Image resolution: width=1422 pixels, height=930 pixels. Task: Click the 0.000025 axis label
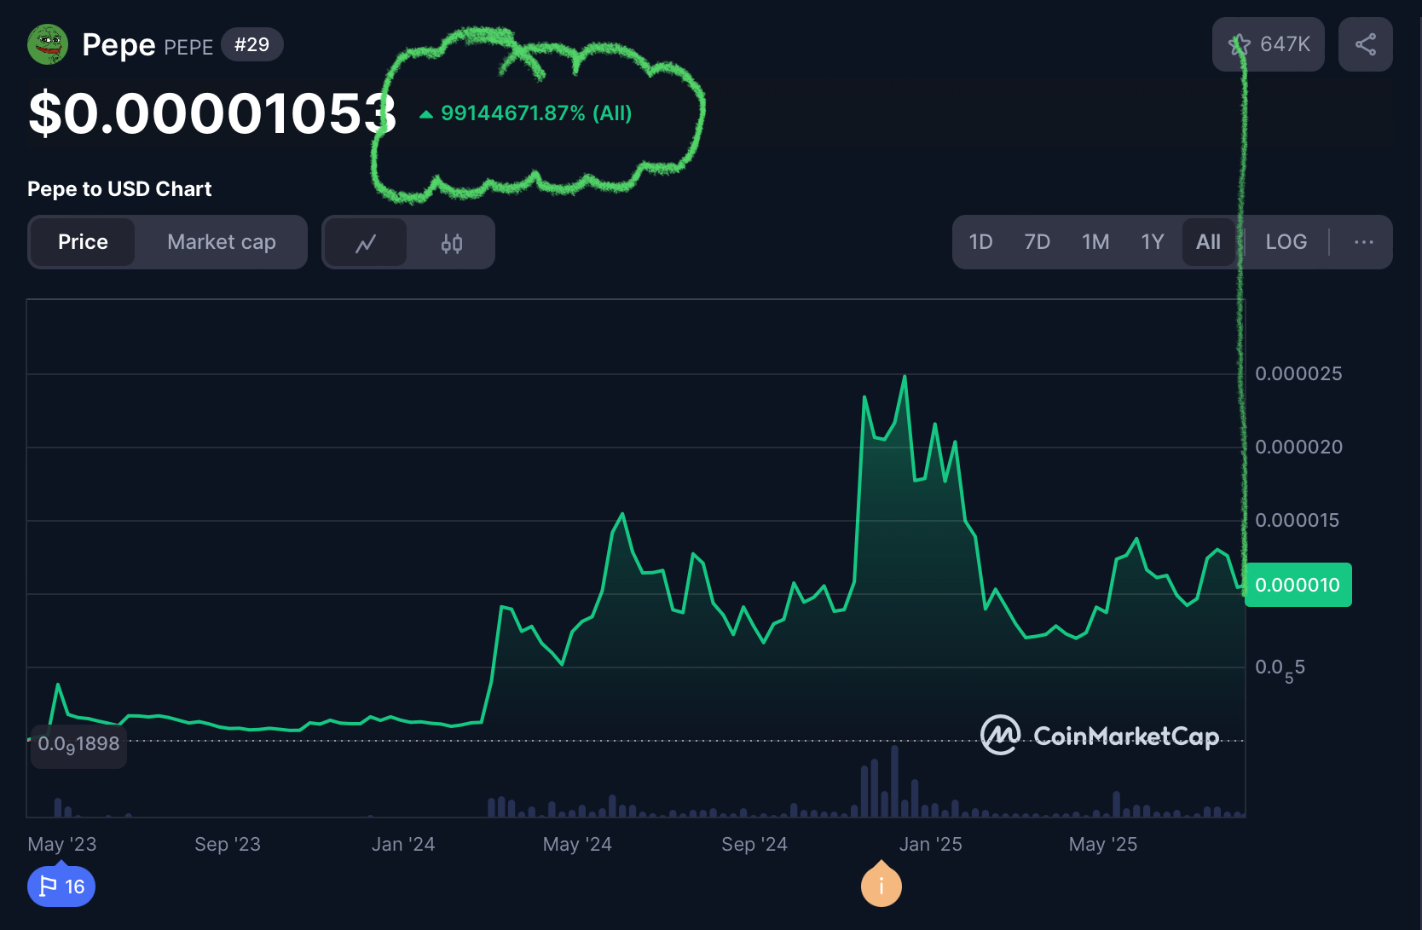tap(1298, 373)
